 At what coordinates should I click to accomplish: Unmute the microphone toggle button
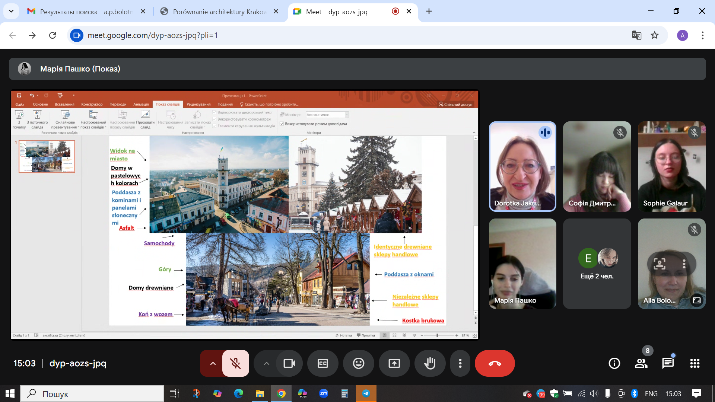[235, 363]
